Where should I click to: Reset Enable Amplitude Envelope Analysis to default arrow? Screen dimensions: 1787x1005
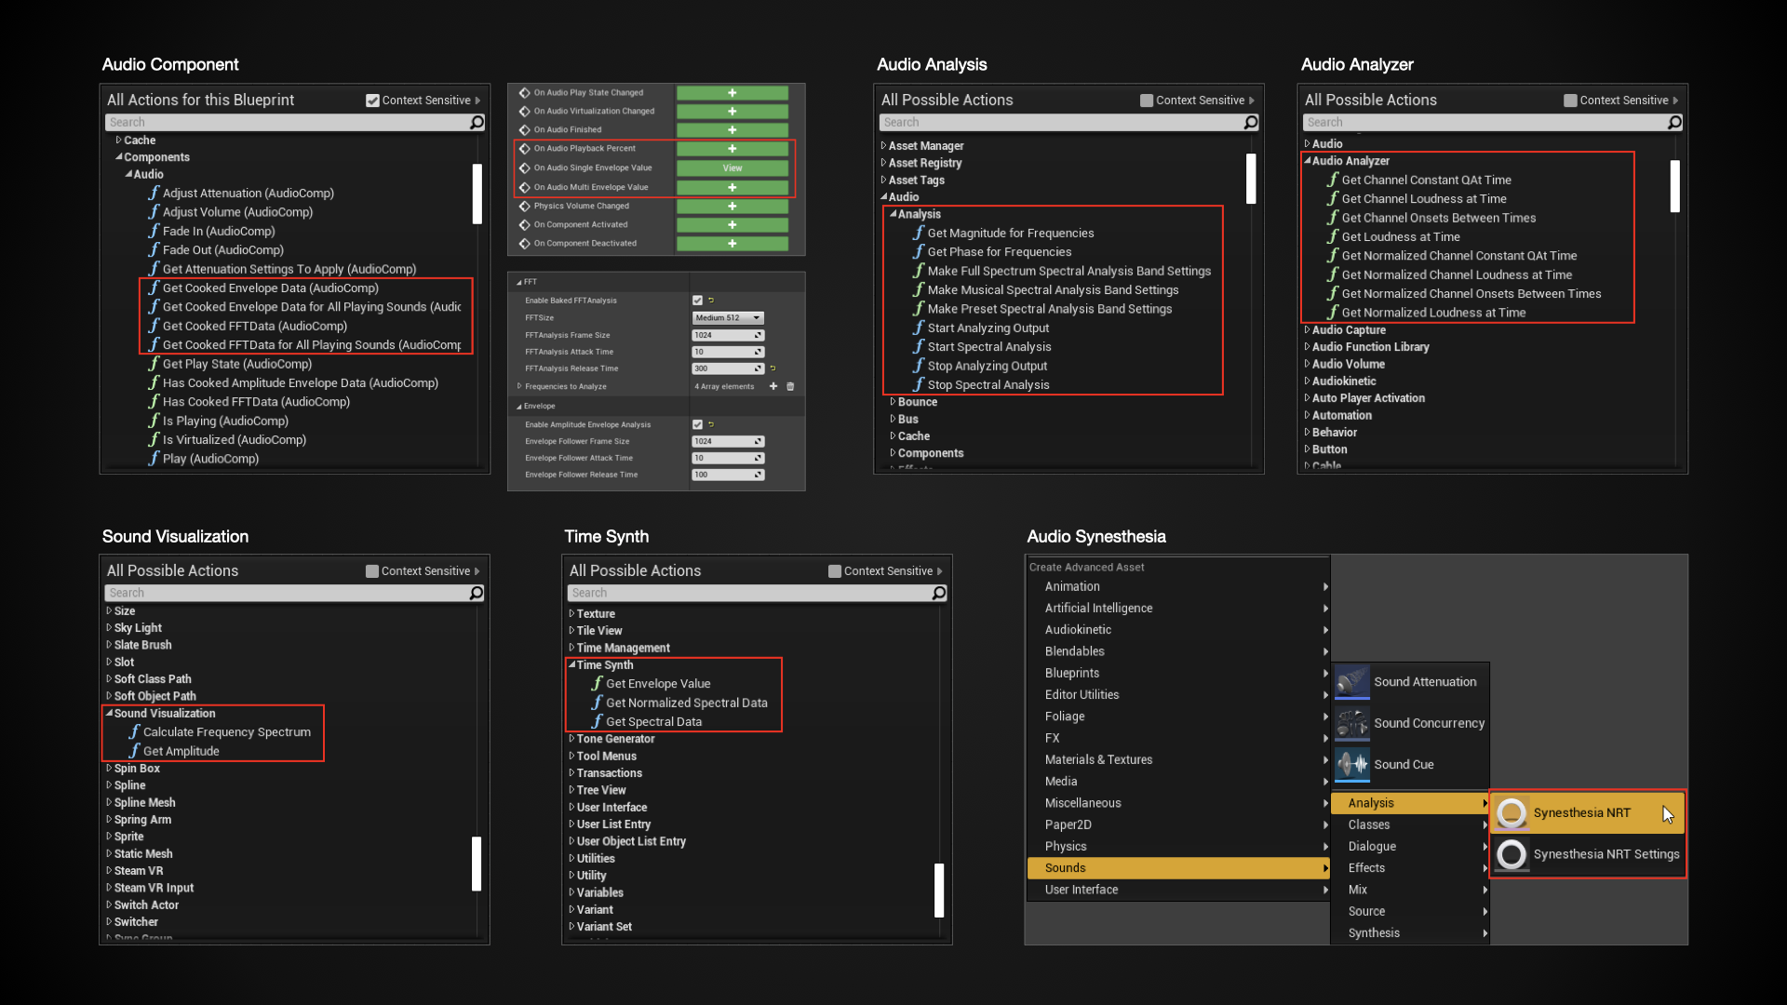[711, 424]
